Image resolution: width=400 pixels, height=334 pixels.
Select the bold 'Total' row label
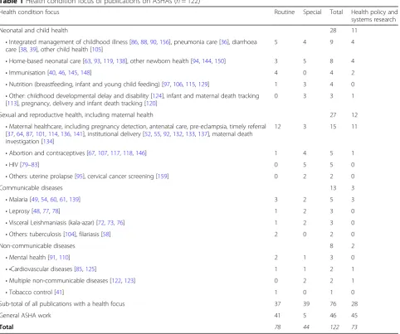point(7,327)
